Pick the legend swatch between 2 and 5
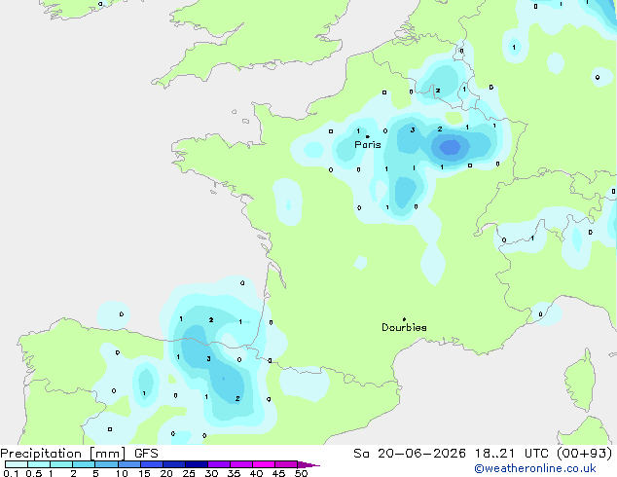617x477 pixels. pos(84,464)
